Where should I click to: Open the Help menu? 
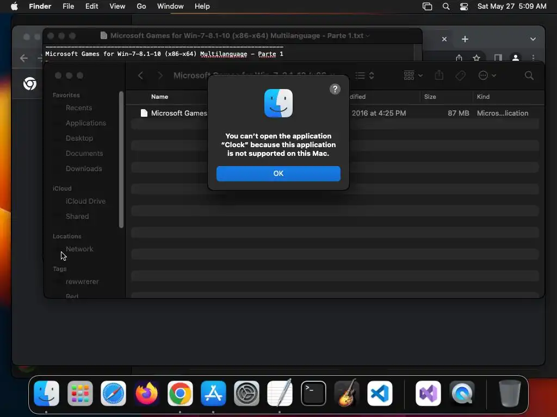pyautogui.click(x=202, y=7)
